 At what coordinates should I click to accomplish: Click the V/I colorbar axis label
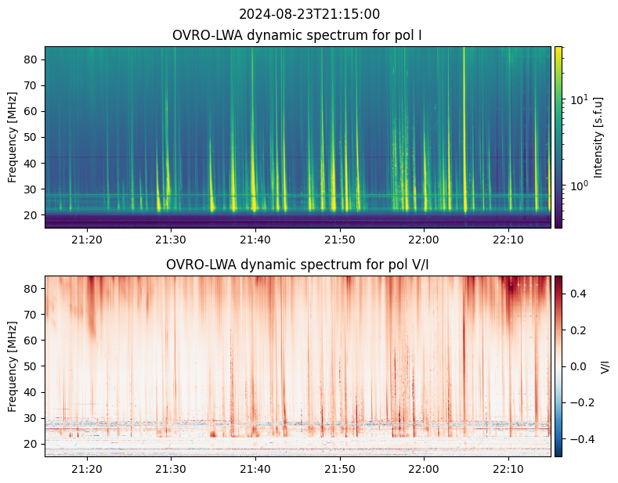[605, 366]
